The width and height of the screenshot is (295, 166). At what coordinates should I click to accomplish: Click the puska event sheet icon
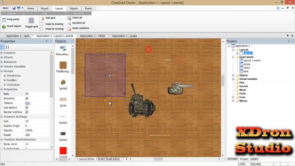pyautogui.click(x=241, y=64)
